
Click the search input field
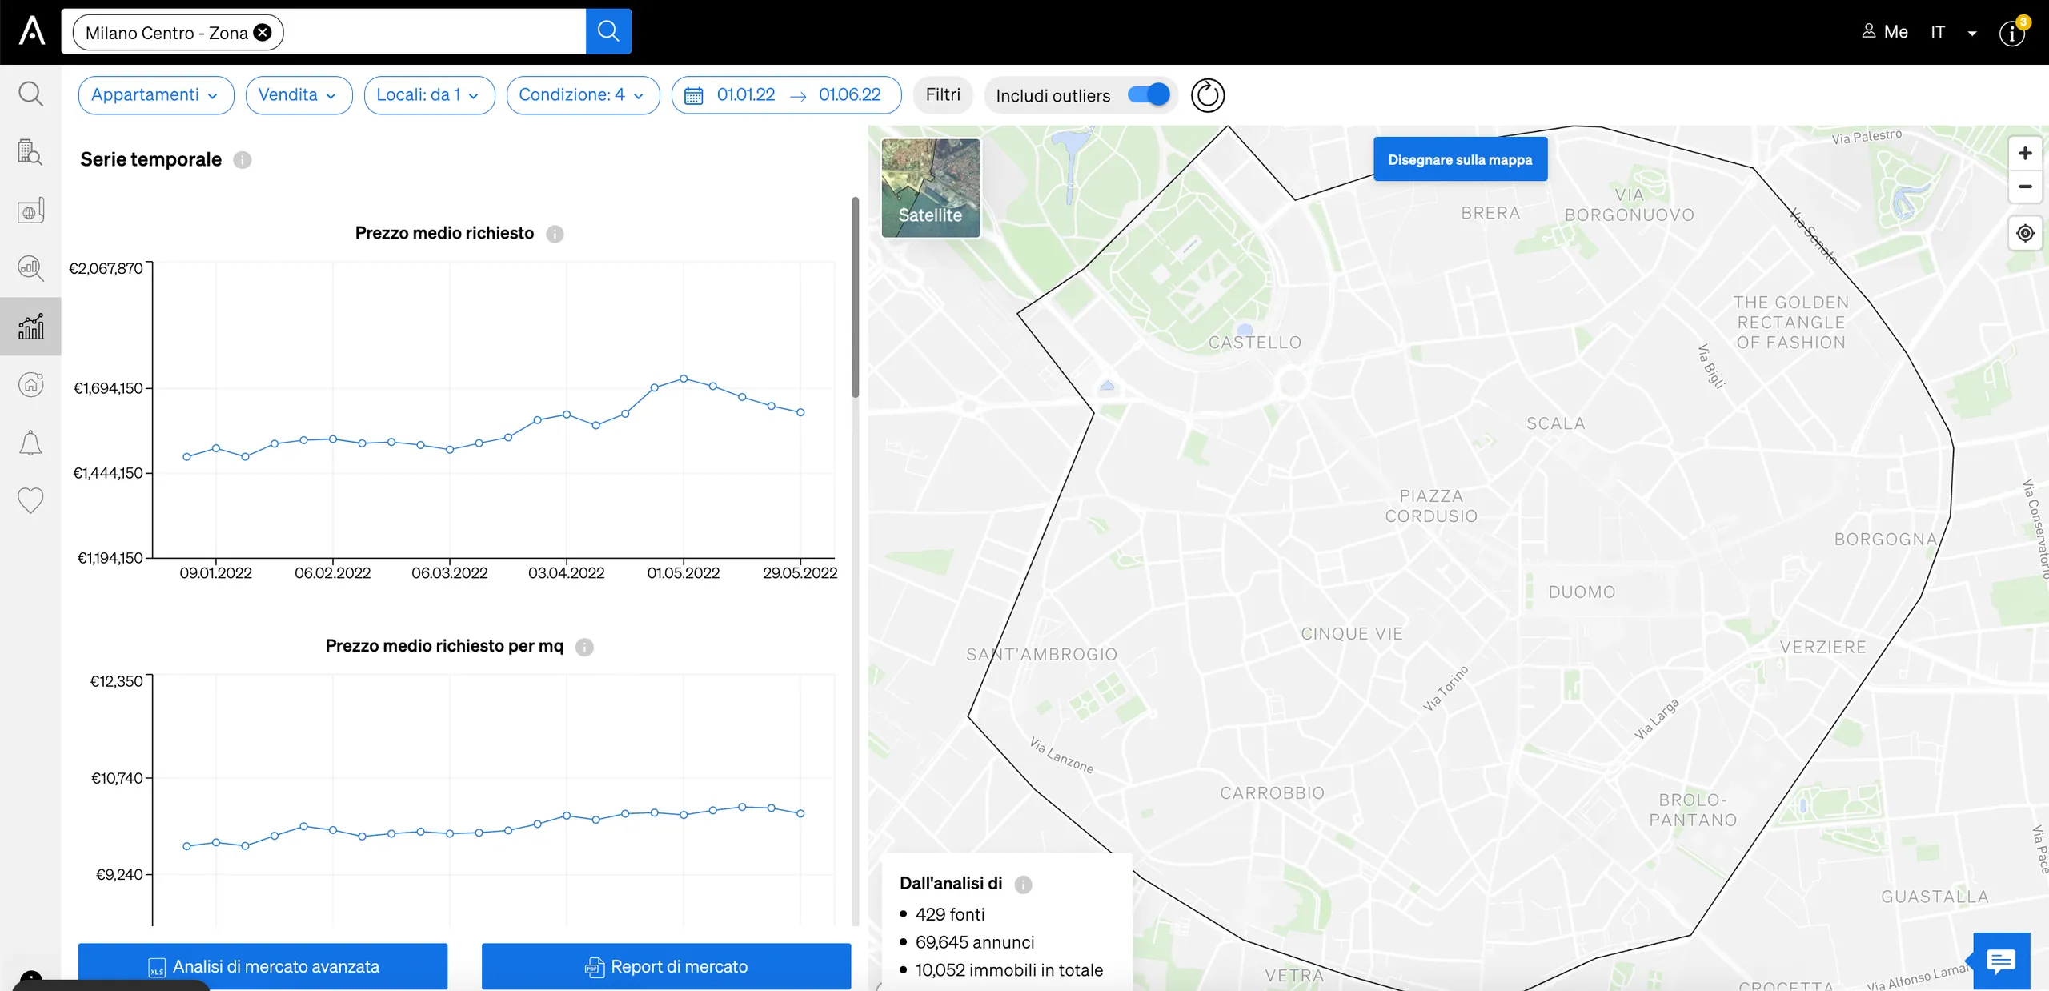(x=432, y=32)
